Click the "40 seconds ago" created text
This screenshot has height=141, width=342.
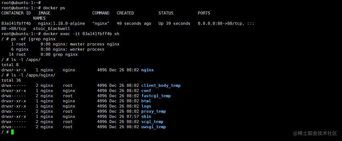point(134,23)
